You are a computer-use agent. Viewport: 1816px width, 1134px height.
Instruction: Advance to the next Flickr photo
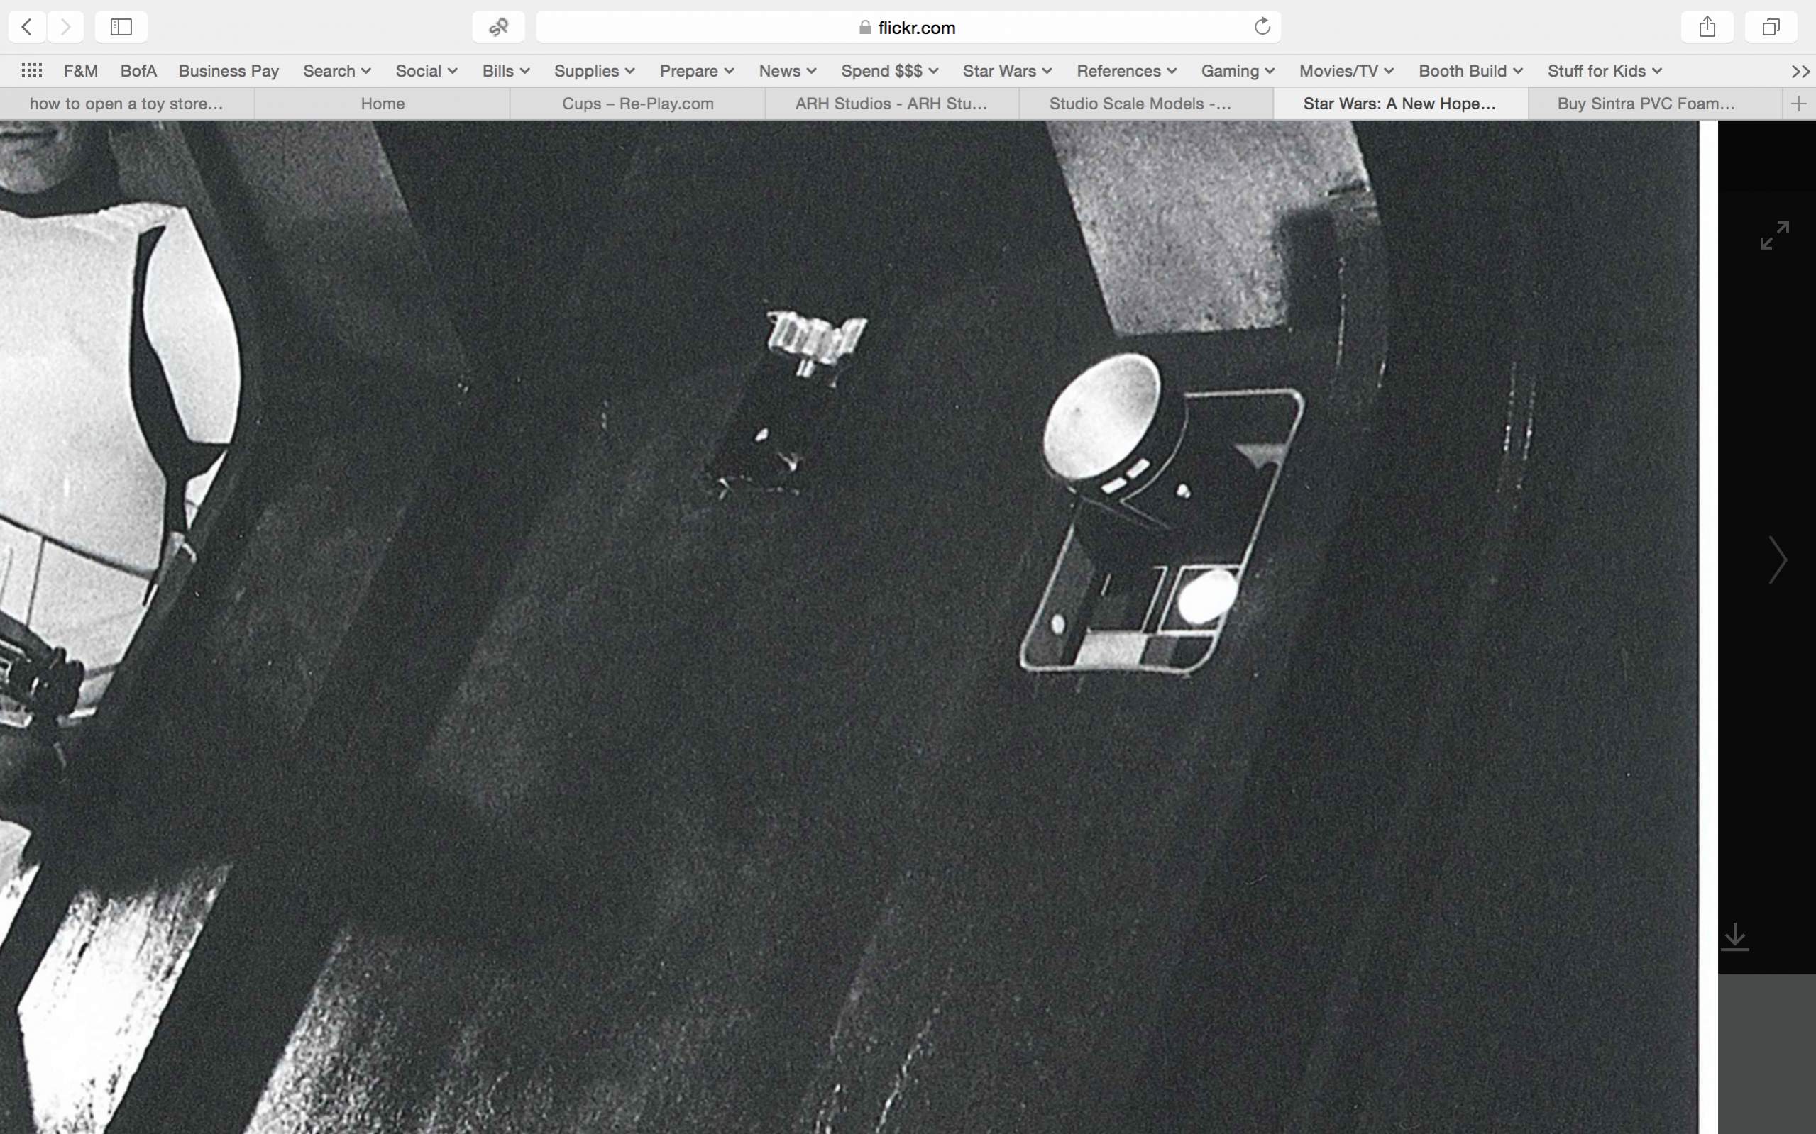coord(1778,560)
